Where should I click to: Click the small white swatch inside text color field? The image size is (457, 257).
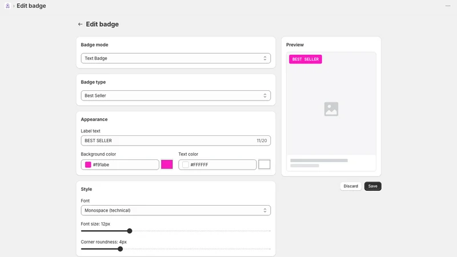(185, 164)
